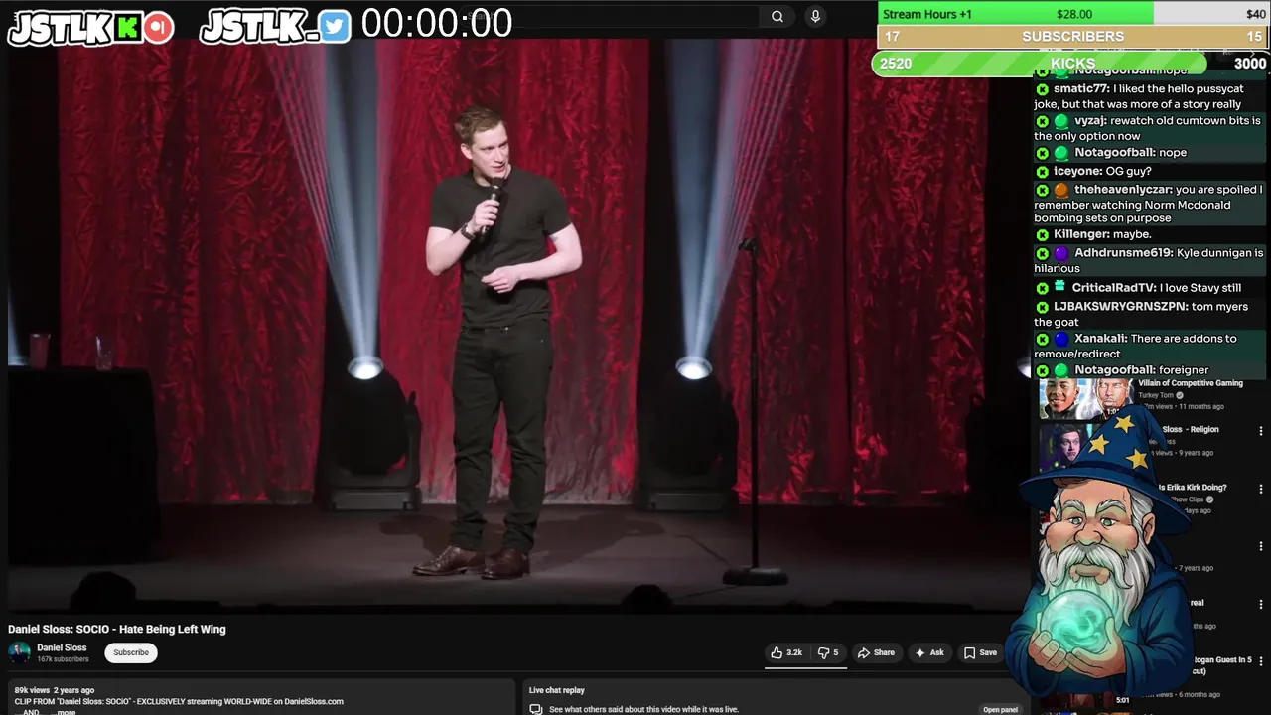Click Kick badge beside smatic77 message
1271x715 pixels.
pyautogui.click(x=1042, y=89)
